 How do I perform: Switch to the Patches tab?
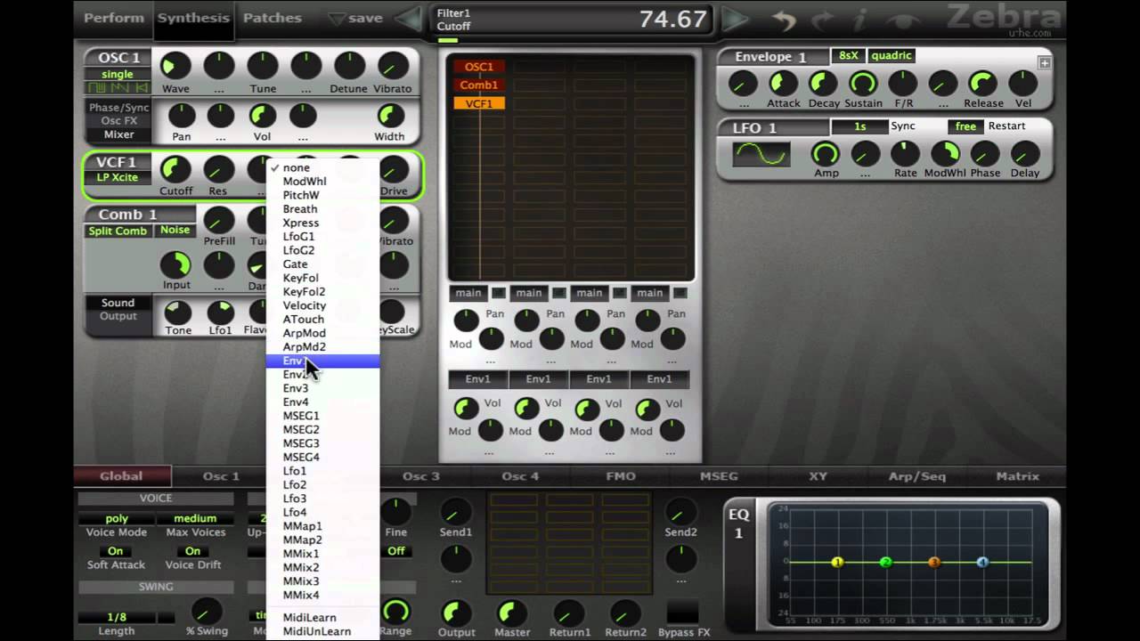tap(272, 18)
